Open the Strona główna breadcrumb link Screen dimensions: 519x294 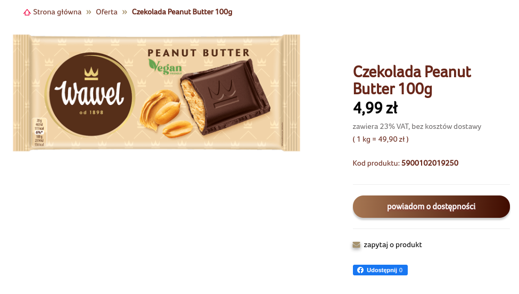click(x=57, y=12)
